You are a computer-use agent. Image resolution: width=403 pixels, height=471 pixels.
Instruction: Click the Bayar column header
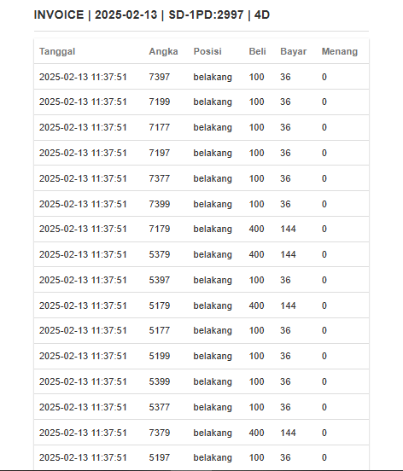pos(294,51)
